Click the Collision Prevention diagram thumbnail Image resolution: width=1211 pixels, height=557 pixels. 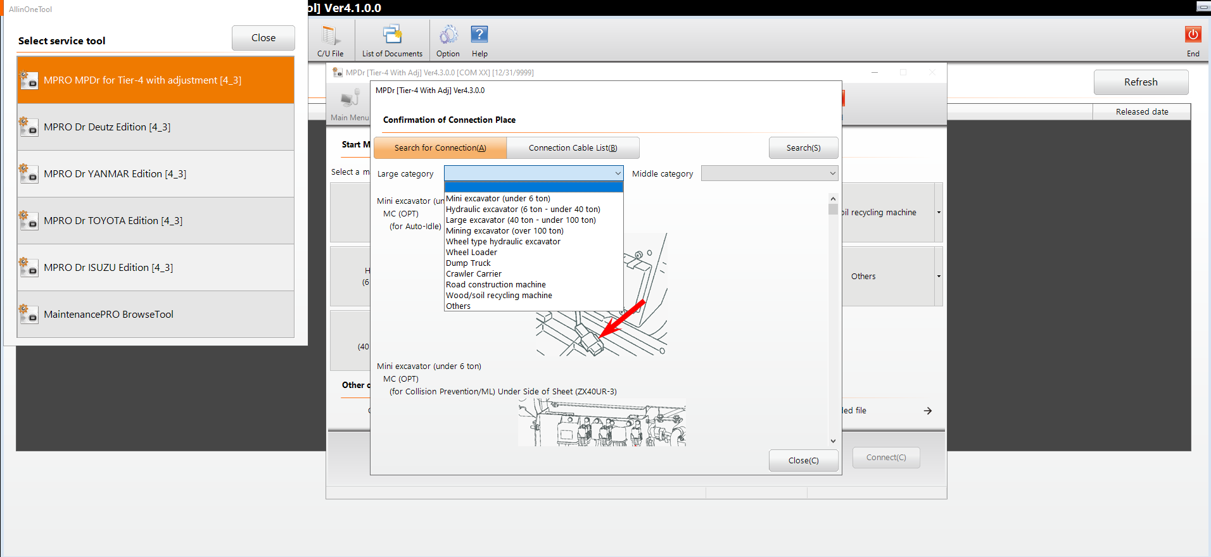click(x=602, y=423)
